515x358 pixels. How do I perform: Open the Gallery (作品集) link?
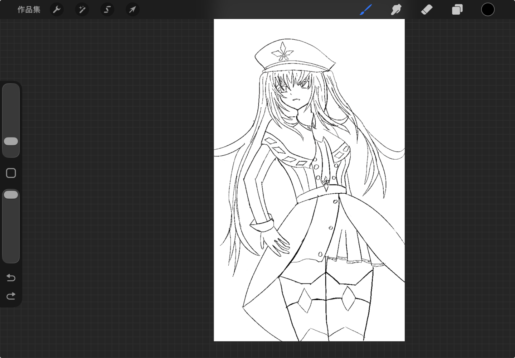pos(29,10)
